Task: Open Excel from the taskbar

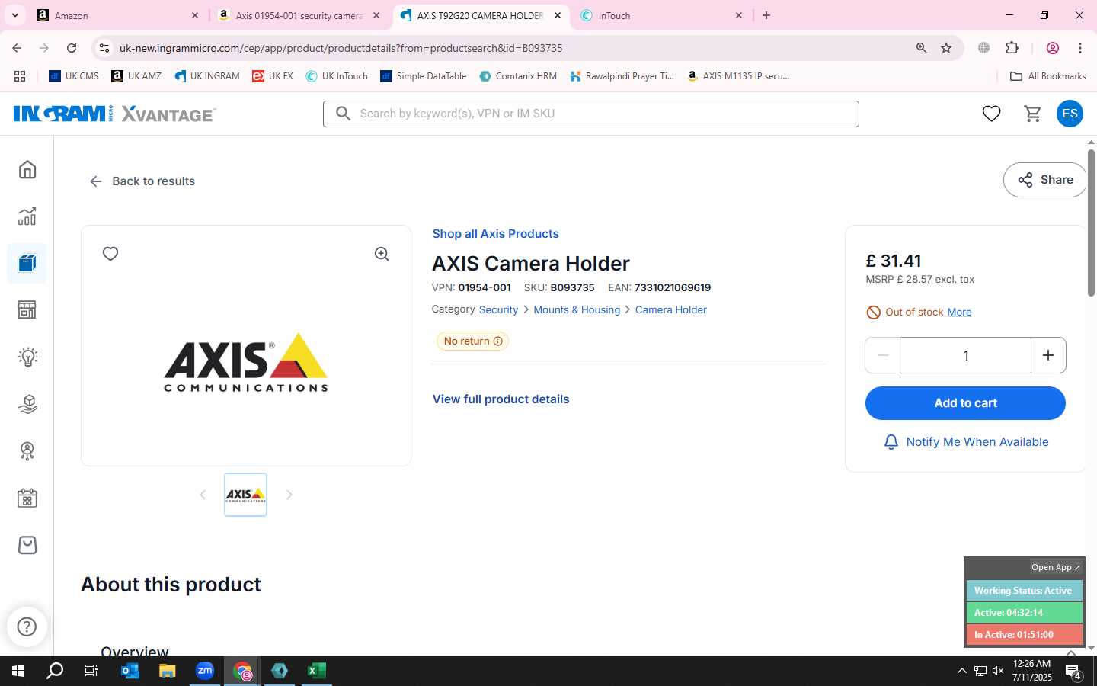Action: point(316,671)
